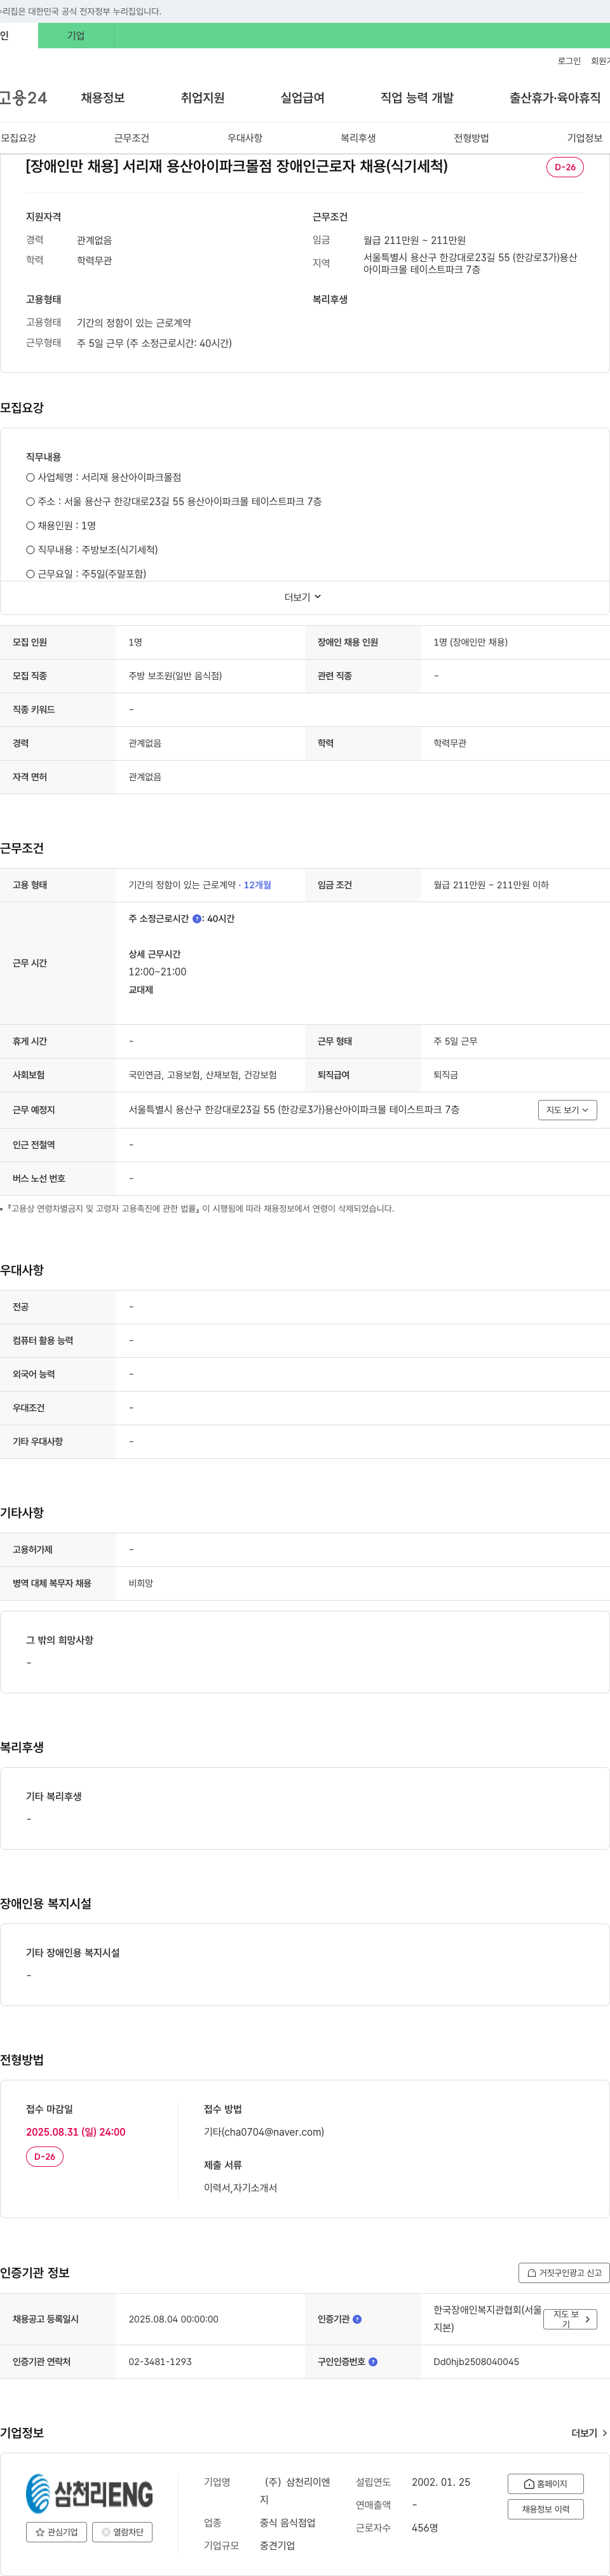Viewport: 610px width, 2576px height.
Task: Block viewing with 열람차단 button
Action: [122, 2532]
